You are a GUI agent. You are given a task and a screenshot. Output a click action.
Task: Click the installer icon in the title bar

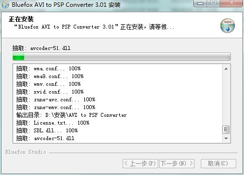click(x=5, y=5)
